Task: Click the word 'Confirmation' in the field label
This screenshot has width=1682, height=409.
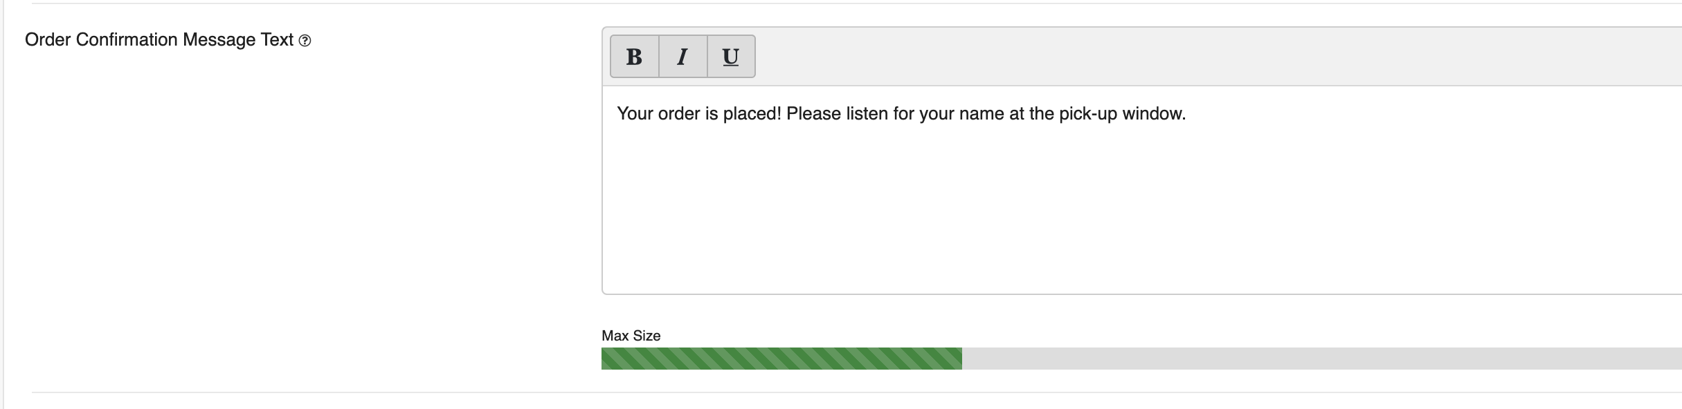Action: [x=127, y=40]
